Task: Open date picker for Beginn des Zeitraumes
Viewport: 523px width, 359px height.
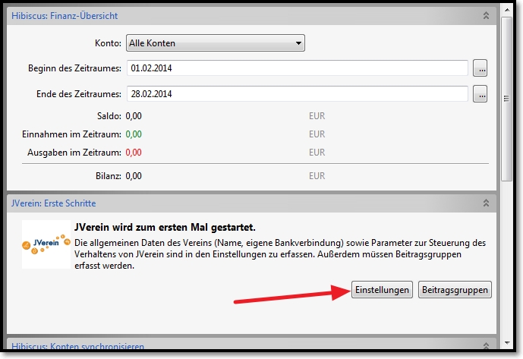Action: [x=480, y=68]
